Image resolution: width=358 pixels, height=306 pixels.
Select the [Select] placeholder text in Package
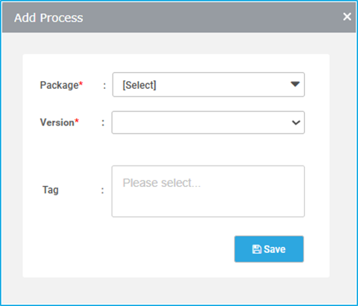pyautogui.click(x=139, y=85)
